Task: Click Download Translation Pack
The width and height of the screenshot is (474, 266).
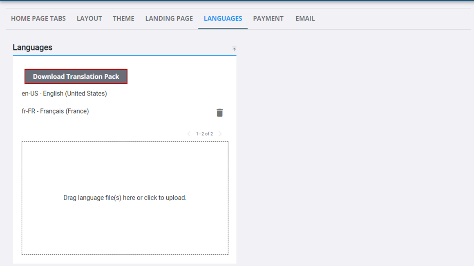Action: pos(76,76)
